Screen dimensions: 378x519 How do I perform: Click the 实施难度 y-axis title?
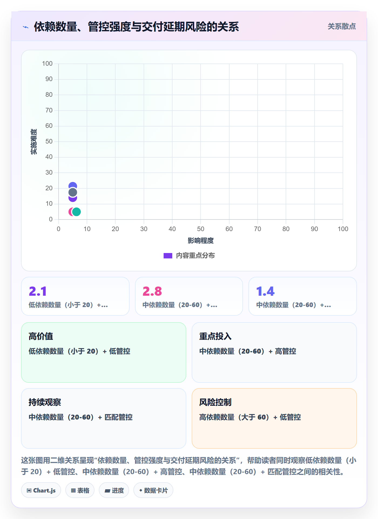coord(34,142)
